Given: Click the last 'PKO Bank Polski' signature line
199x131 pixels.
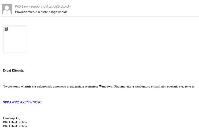Looking at the screenshot, I should (15, 126).
